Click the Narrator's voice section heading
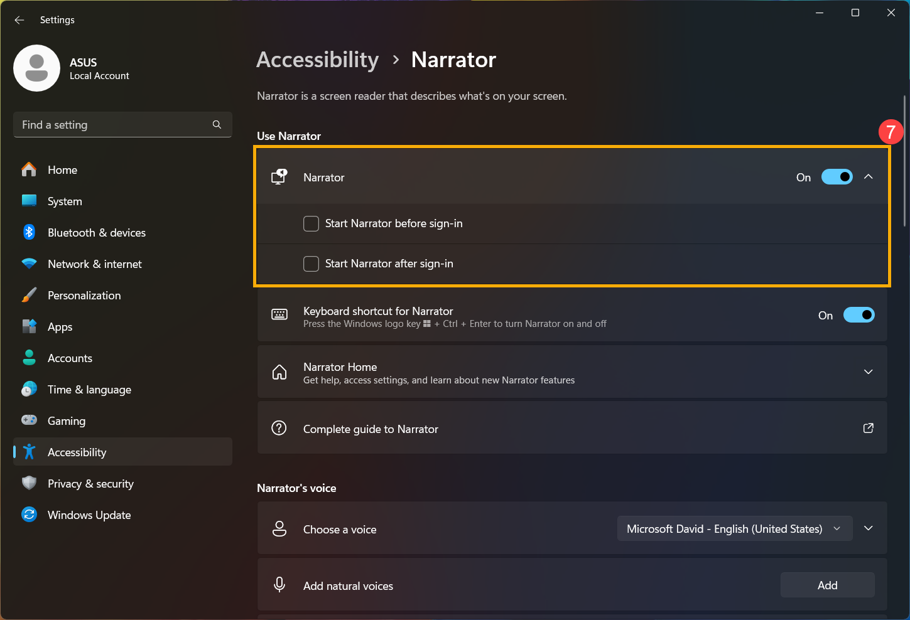This screenshot has width=910, height=620. click(x=296, y=488)
